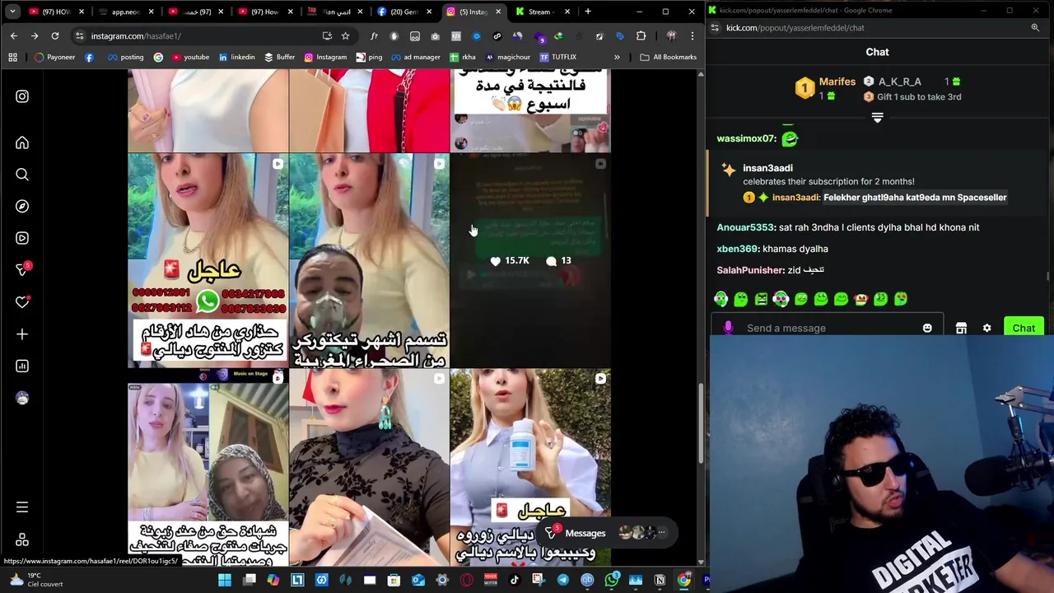
Task: Show hidden bookmarks chevron
Action: (617, 57)
